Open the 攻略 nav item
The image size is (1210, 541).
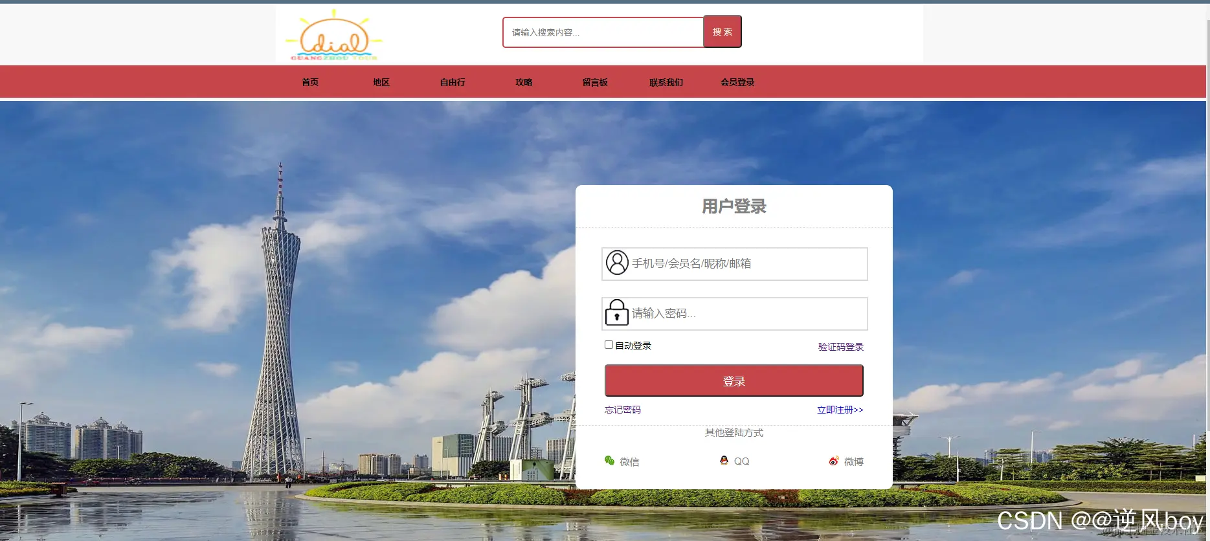[x=524, y=82]
